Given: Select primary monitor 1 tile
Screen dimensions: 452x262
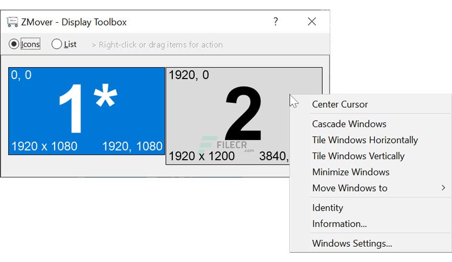Looking at the screenshot, I should (x=87, y=111).
